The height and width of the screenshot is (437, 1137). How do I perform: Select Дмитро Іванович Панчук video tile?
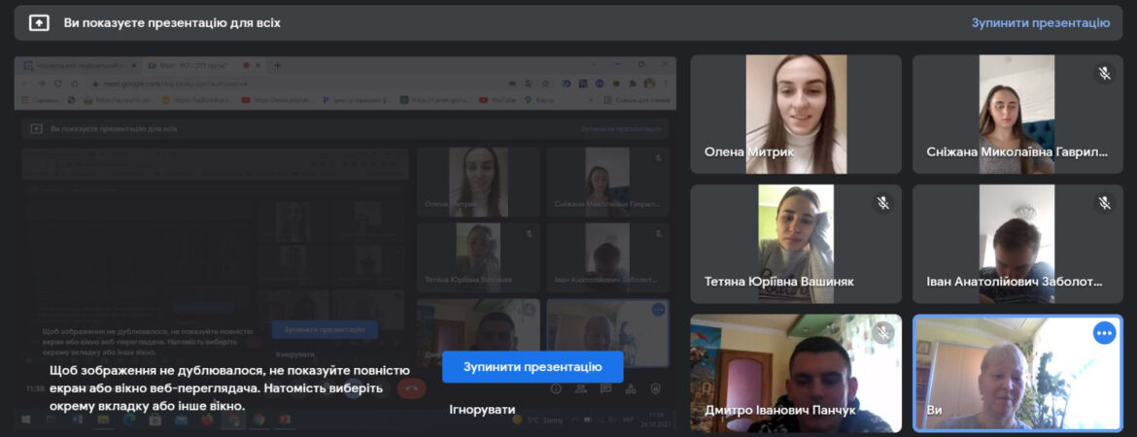[796, 373]
